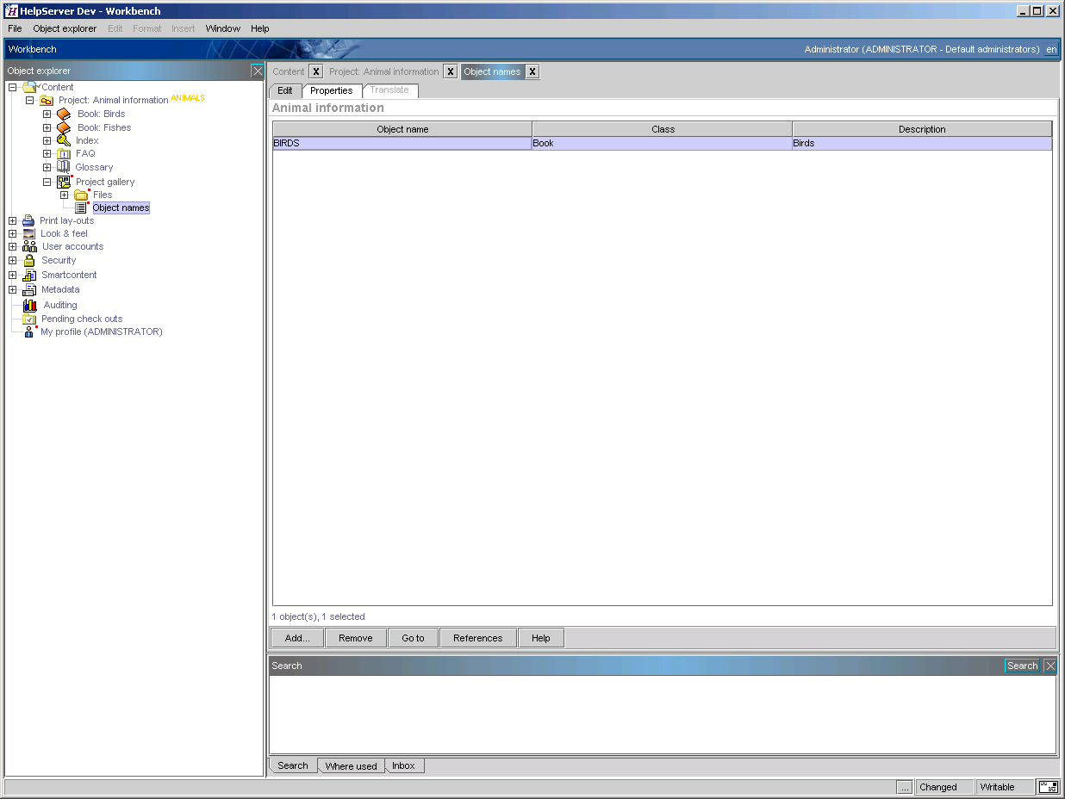Image resolution: width=1065 pixels, height=799 pixels.
Task: Select the bottom Search tab
Action: (x=293, y=765)
